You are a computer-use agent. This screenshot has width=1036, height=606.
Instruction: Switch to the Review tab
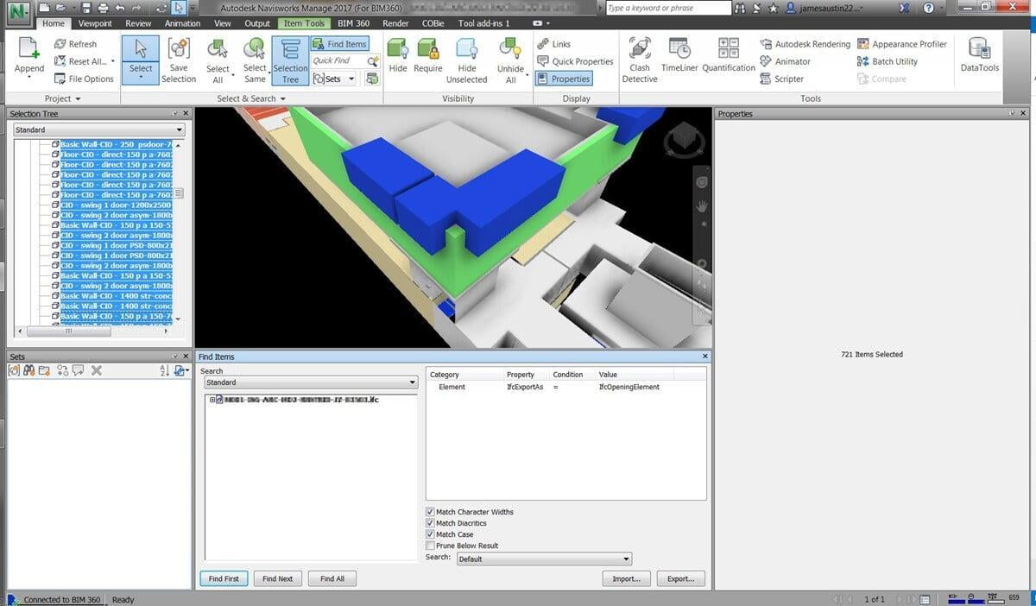click(x=138, y=23)
